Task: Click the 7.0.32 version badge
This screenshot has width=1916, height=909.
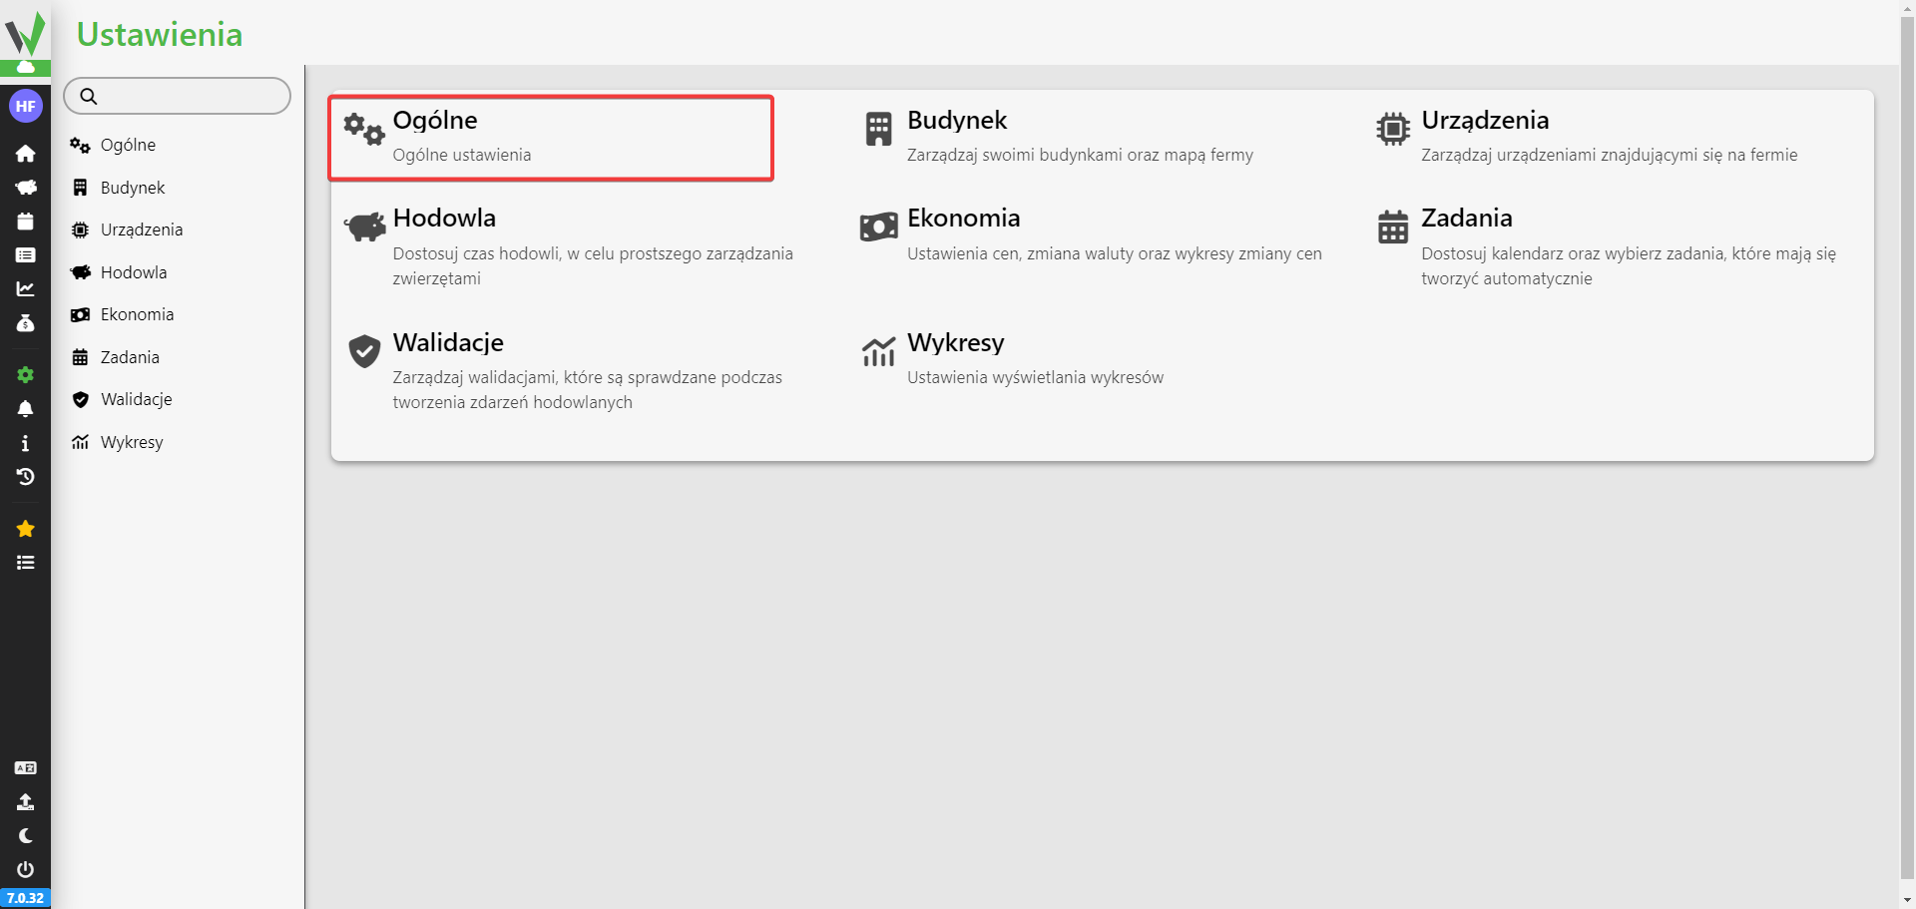Action: 25,898
